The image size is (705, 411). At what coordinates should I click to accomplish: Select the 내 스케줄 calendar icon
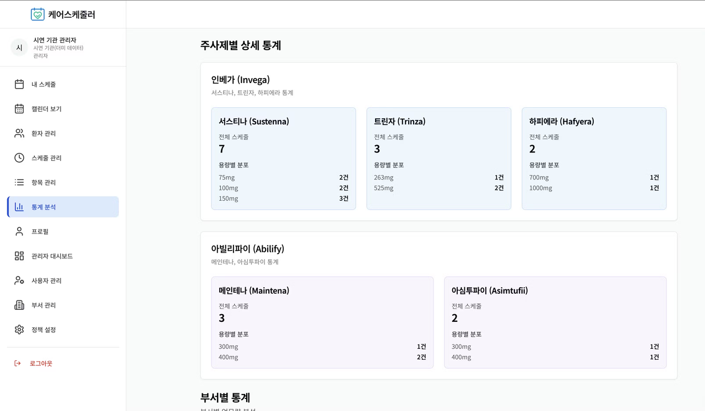18,84
